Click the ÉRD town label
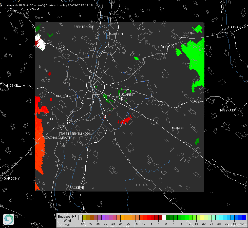 (53, 119)
